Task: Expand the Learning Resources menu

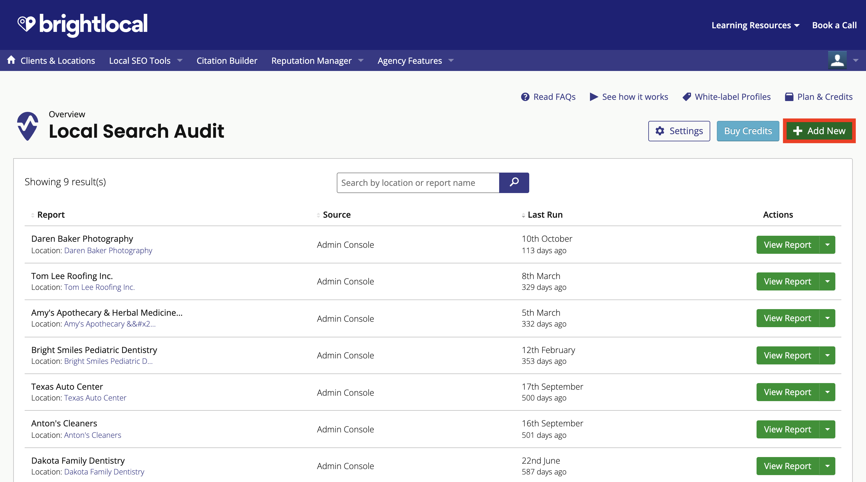Action: [755, 25]
